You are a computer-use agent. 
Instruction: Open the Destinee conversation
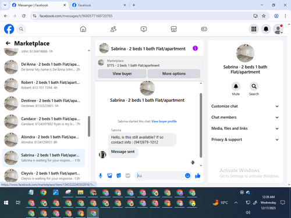44,103
